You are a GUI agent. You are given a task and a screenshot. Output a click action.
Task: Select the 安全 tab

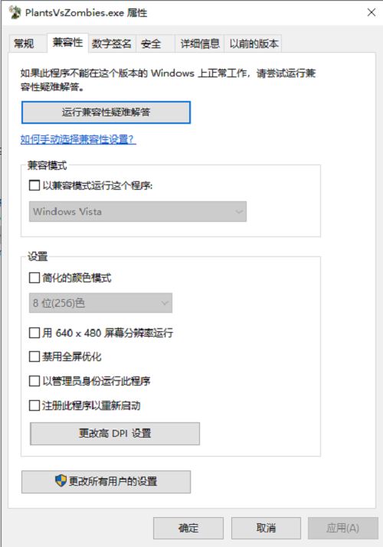tap(151, 44)
